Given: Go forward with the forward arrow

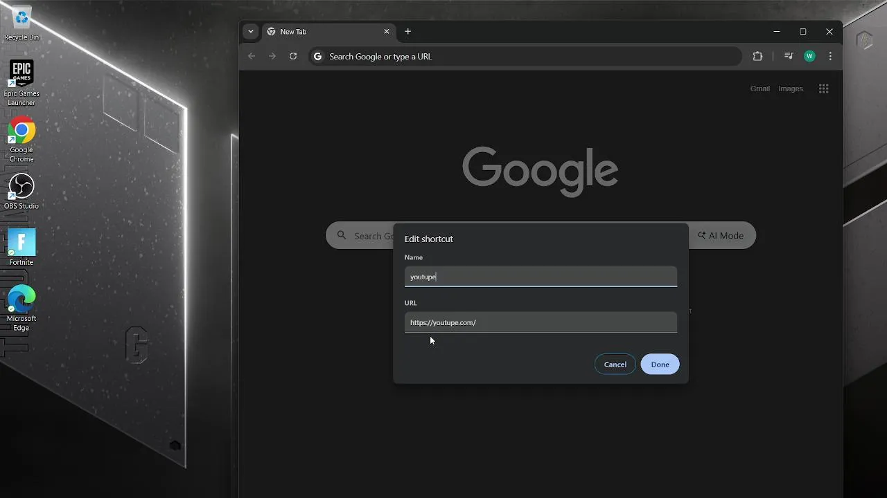Looking at the screenshot, I should click(272, 56).
